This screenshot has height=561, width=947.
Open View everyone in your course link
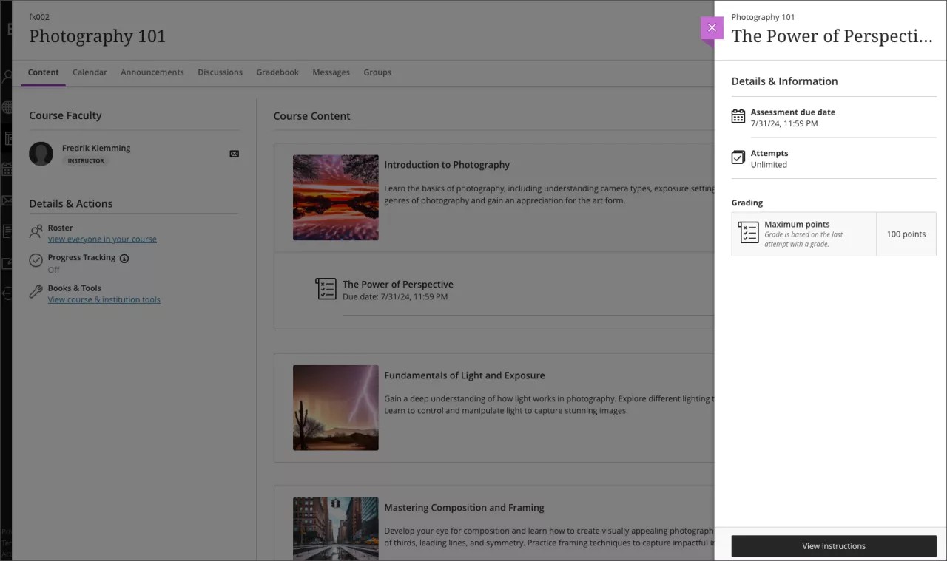(x=102, y=239)
